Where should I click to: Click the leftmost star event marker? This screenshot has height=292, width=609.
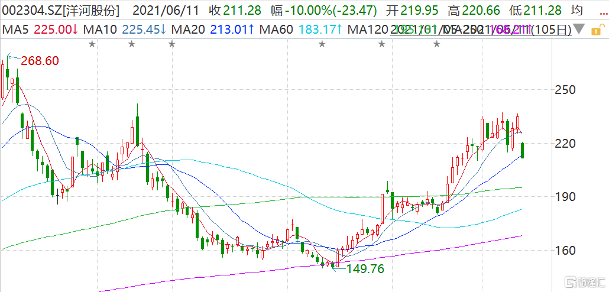tap(92, 44)
